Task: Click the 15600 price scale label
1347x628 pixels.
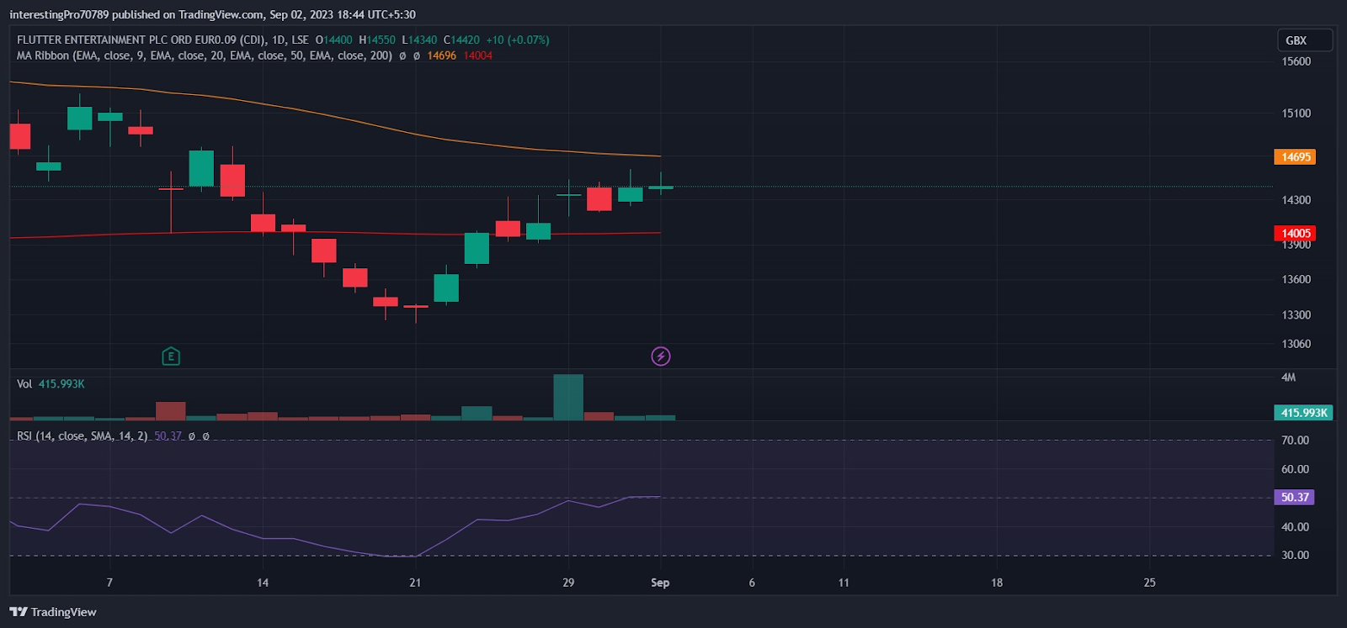Action: click(1296, 61)
